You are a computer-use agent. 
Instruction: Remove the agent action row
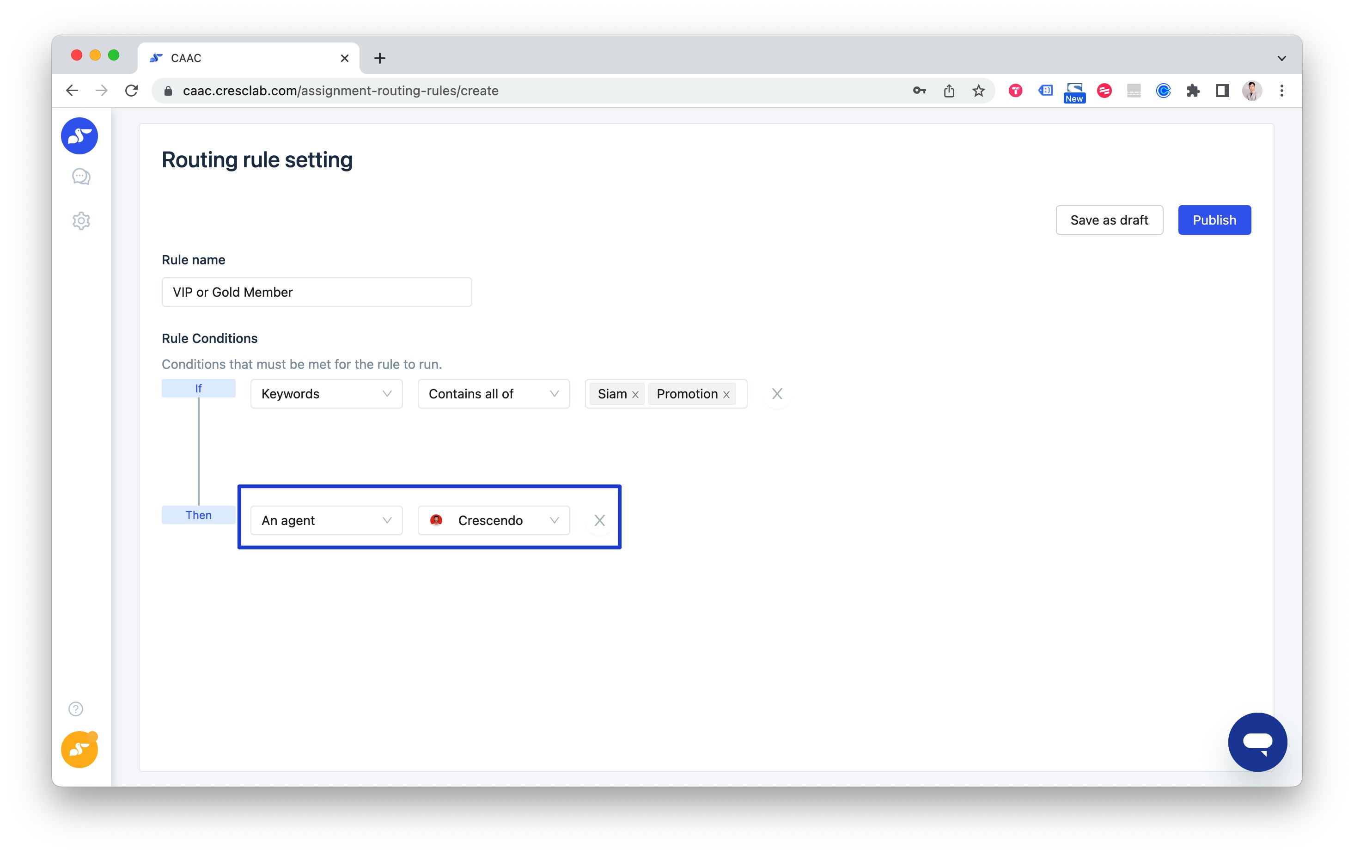(x=599, y=520)
